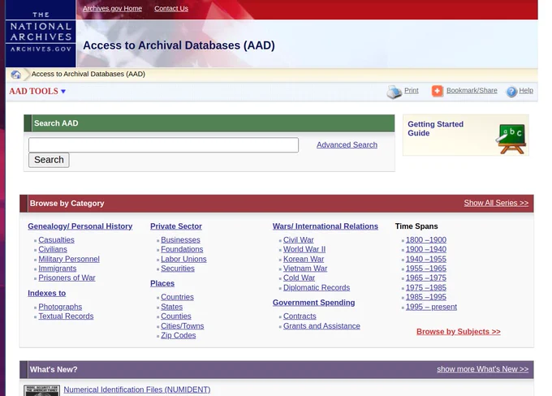Browse the Businesses category
Image resolution: width=552 pixels, height=396 pixels.
(x=180, y=239)
